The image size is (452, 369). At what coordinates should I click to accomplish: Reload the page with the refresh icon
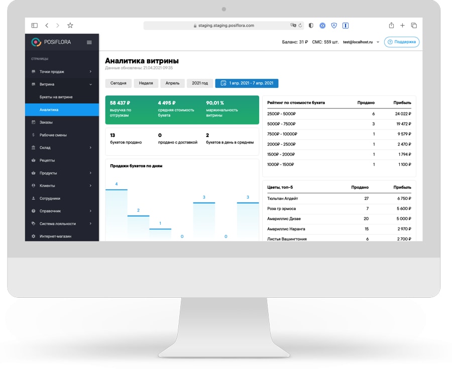(x=300, y=25)
